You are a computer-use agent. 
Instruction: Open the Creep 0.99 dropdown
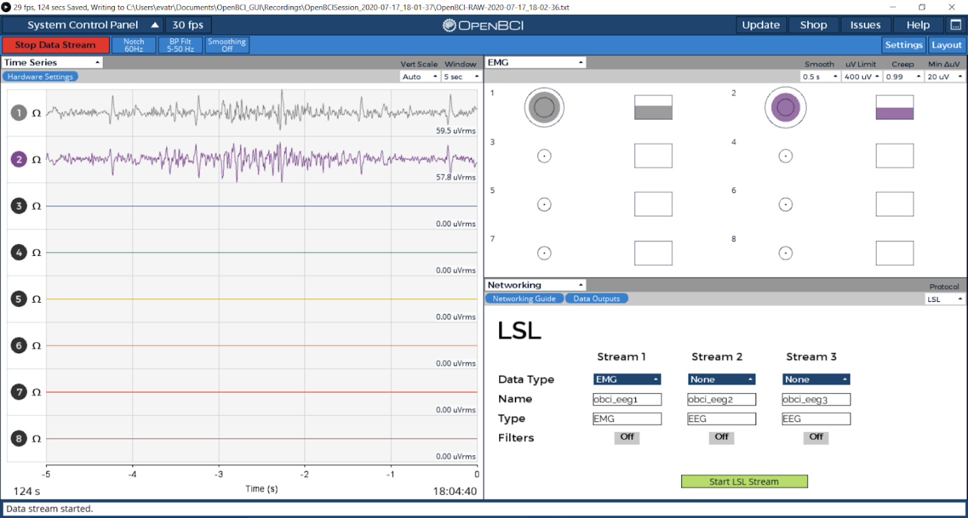(903, 77)
